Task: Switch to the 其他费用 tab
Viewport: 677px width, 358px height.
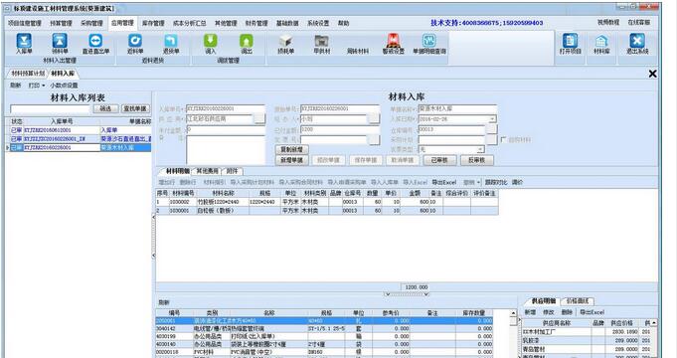Action: pos(207,171)
